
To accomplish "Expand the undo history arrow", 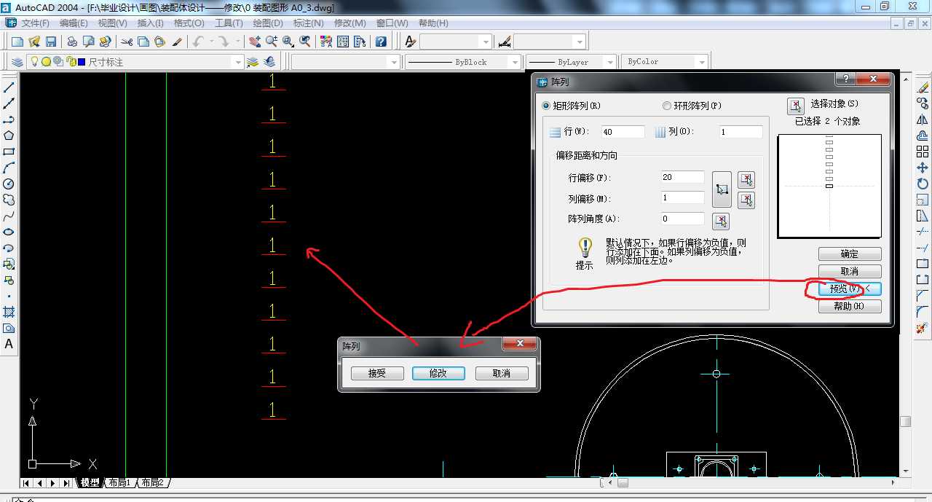I will pos(212,42).
